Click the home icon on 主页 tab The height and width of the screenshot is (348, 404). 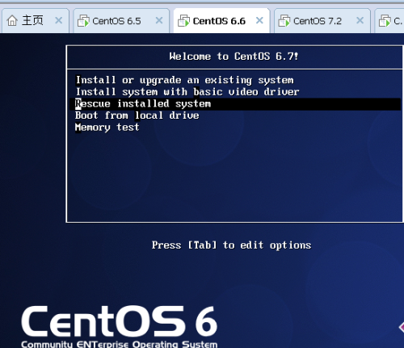(12, 20)
